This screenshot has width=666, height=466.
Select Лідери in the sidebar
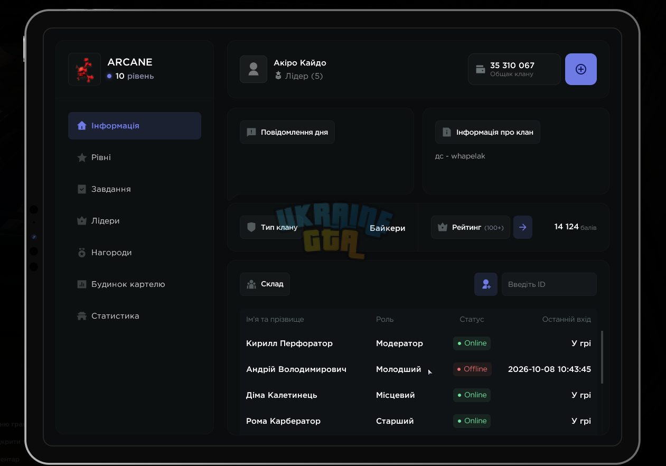135,221
